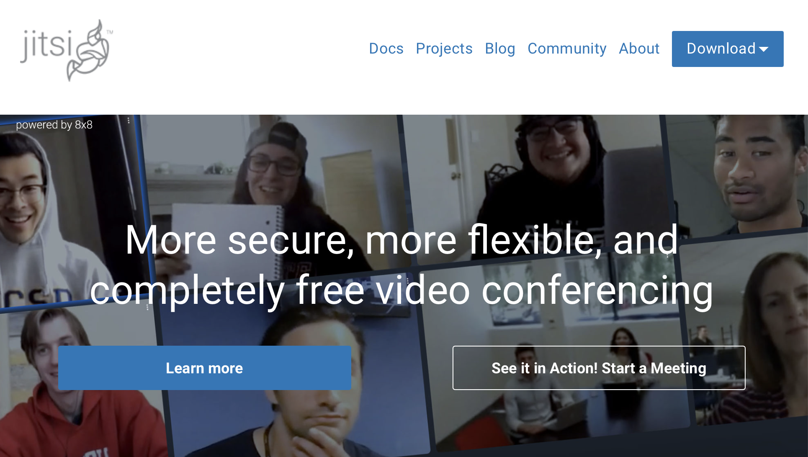Go to the Projects page
The image size is (808, 457).
click(444, 49)
